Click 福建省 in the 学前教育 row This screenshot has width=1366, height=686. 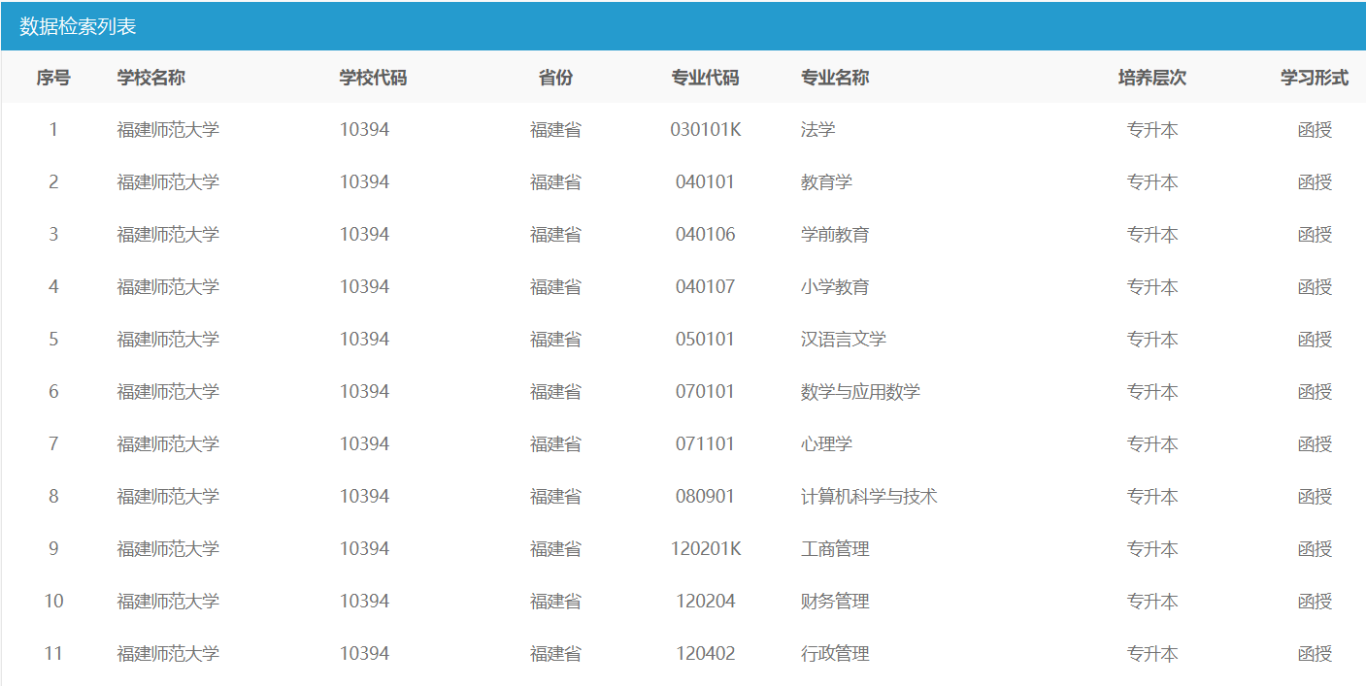555,235
